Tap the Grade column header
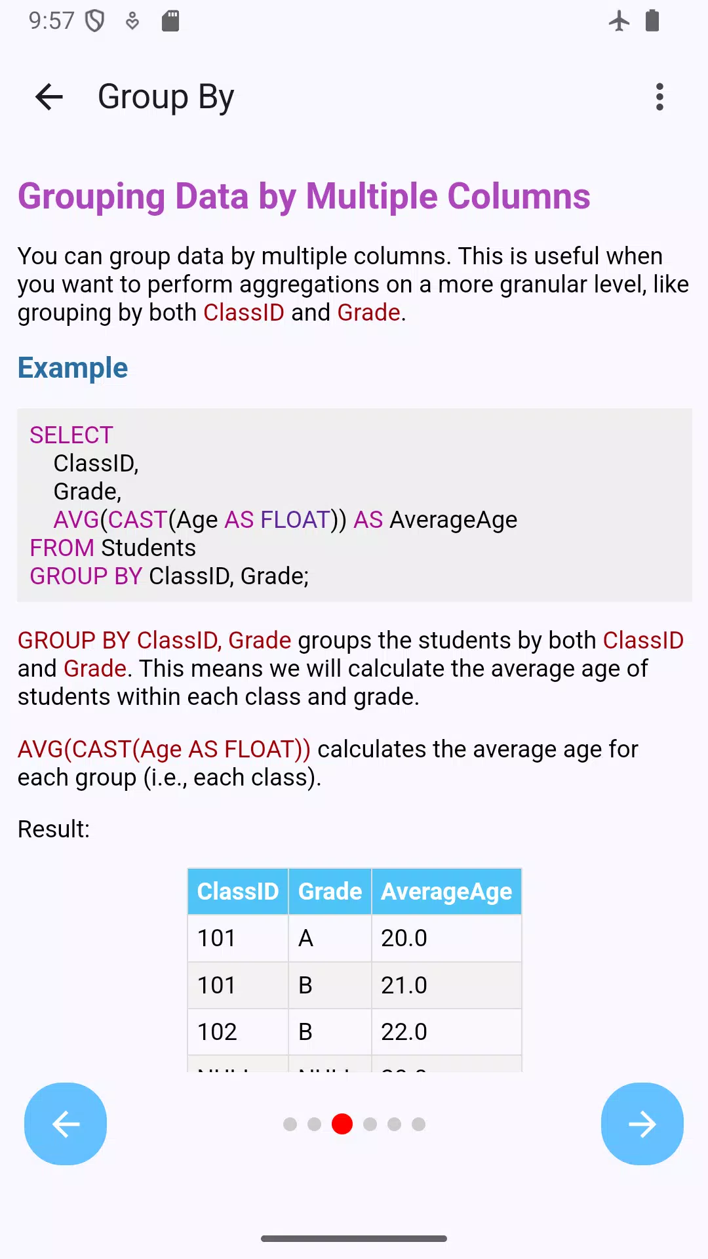Viewport: 708px width, 1259px height. point(330,891)
